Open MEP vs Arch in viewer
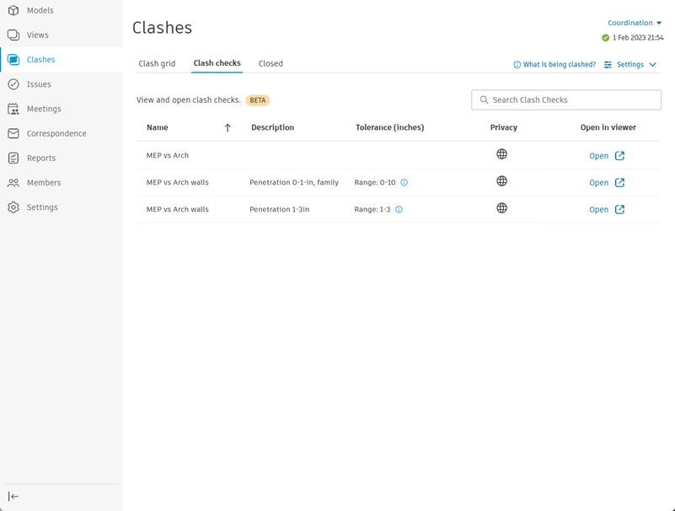Screen dimensions: 675x511 (598, 156)
